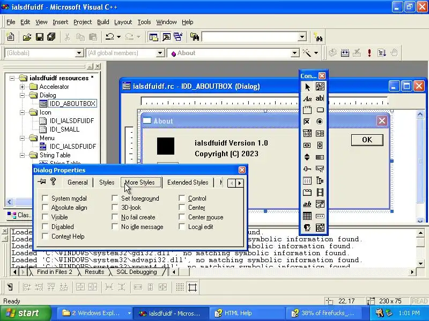Toggle the Output window icon
429x321 pixels.
pyautogui.click(x=166, y=37)
